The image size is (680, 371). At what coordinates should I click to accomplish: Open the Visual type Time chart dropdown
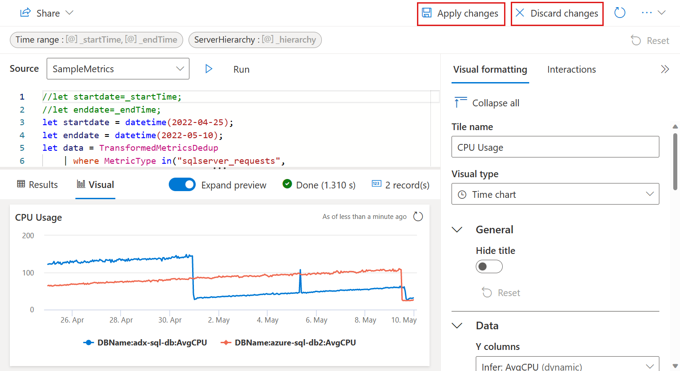point(555,194)
